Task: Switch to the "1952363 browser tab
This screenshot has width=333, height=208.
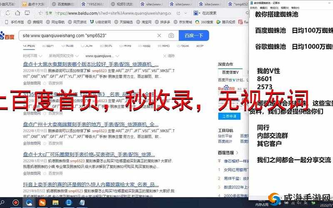Action: tap(92, 4)
